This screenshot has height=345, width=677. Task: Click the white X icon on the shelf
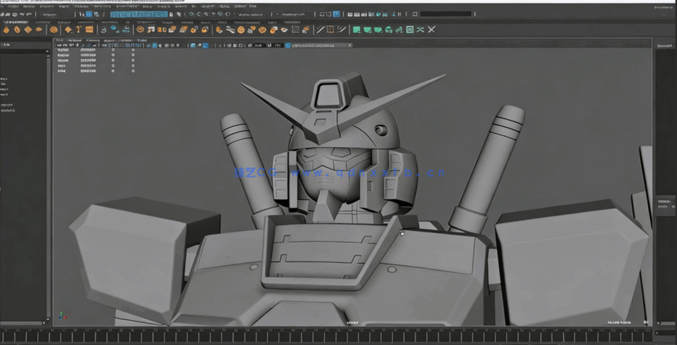click(x=431, y=29)
